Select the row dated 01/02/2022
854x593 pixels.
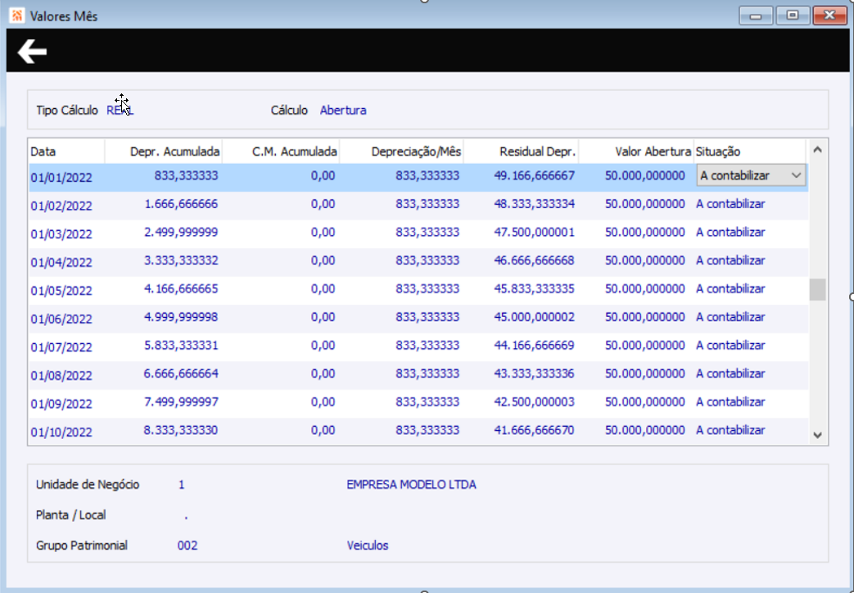coord(418,206)
